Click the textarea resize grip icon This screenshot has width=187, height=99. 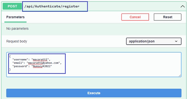click(180, 76)
